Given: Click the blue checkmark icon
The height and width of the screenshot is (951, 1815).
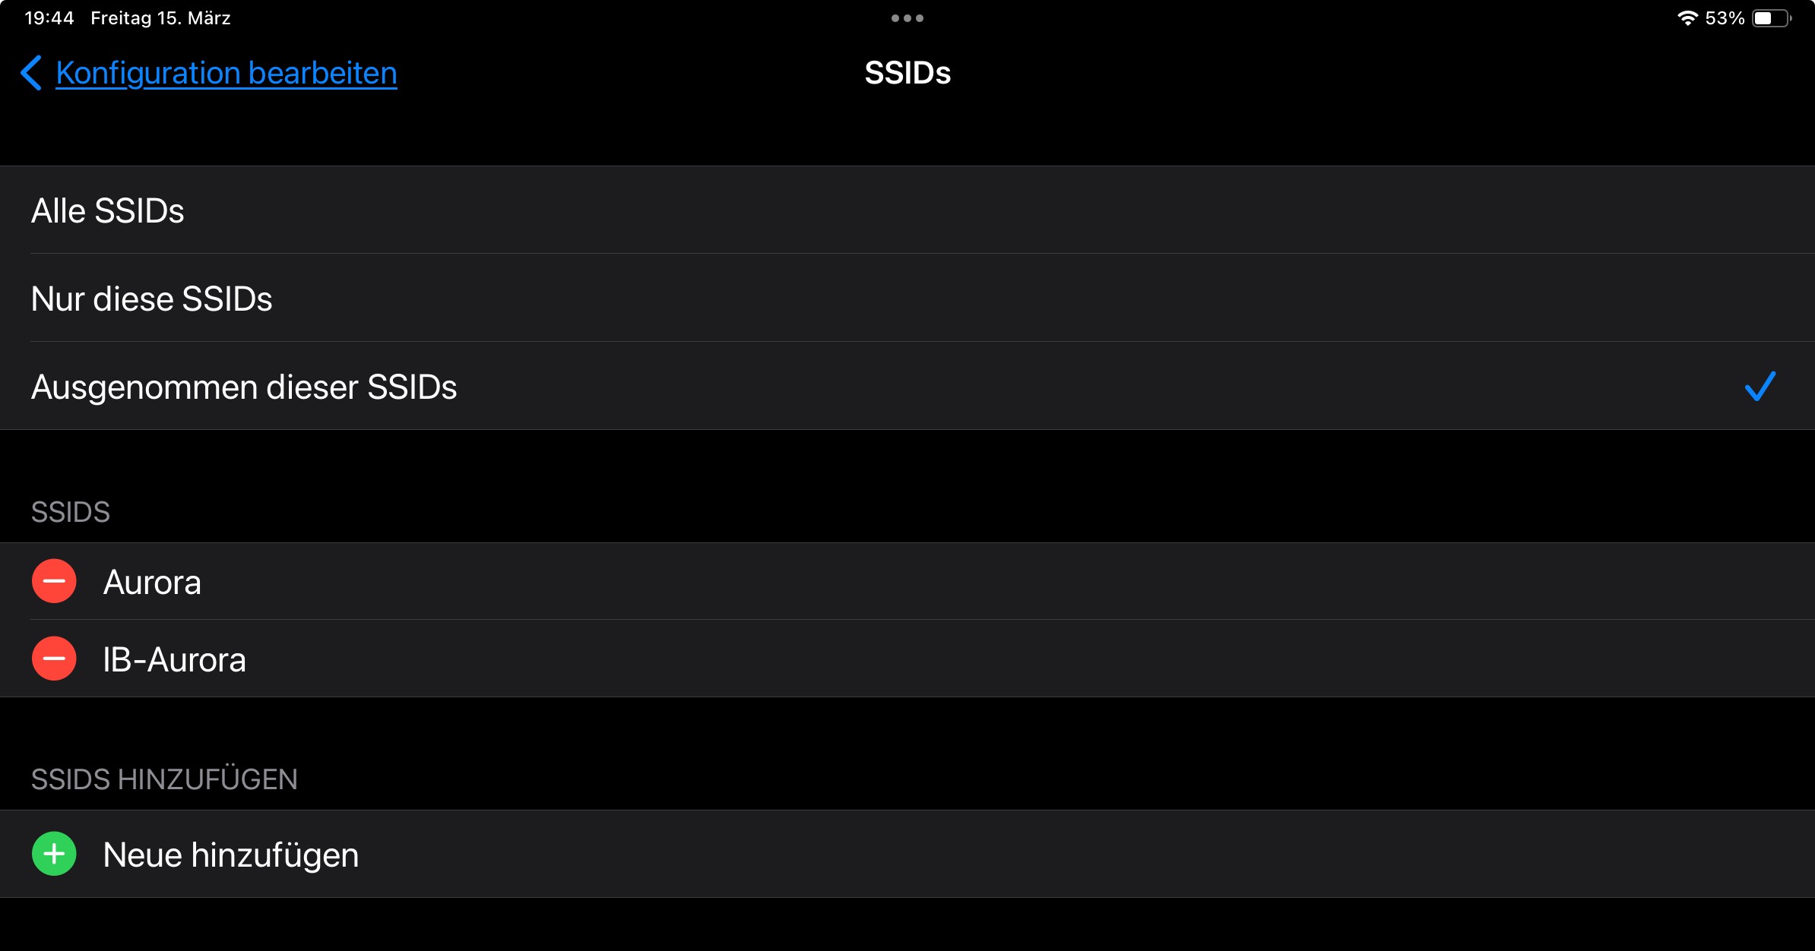Looking at the screenshot, I should tap(1760, 386).
